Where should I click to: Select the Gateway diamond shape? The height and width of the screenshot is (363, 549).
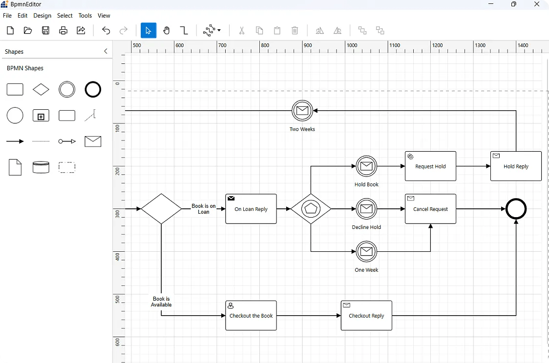(41, 89)
